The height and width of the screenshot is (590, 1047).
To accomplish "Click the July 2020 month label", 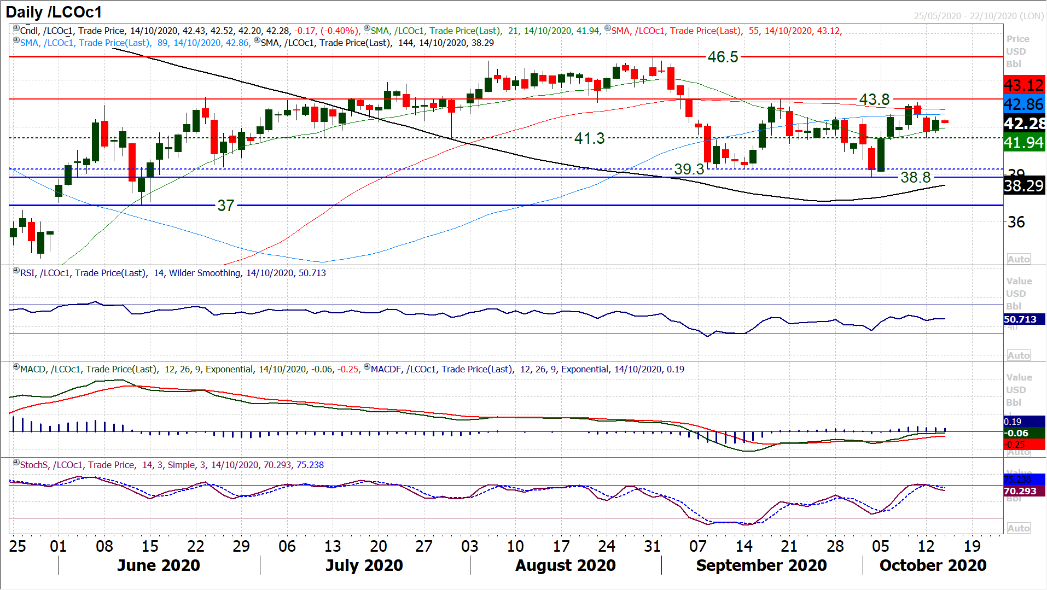I will click(364, 565).
